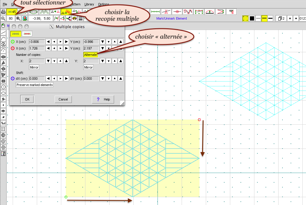Toggle Mirror under the V copies field
This screenshot has width=306, height=205.
click(x=88, y=67)
